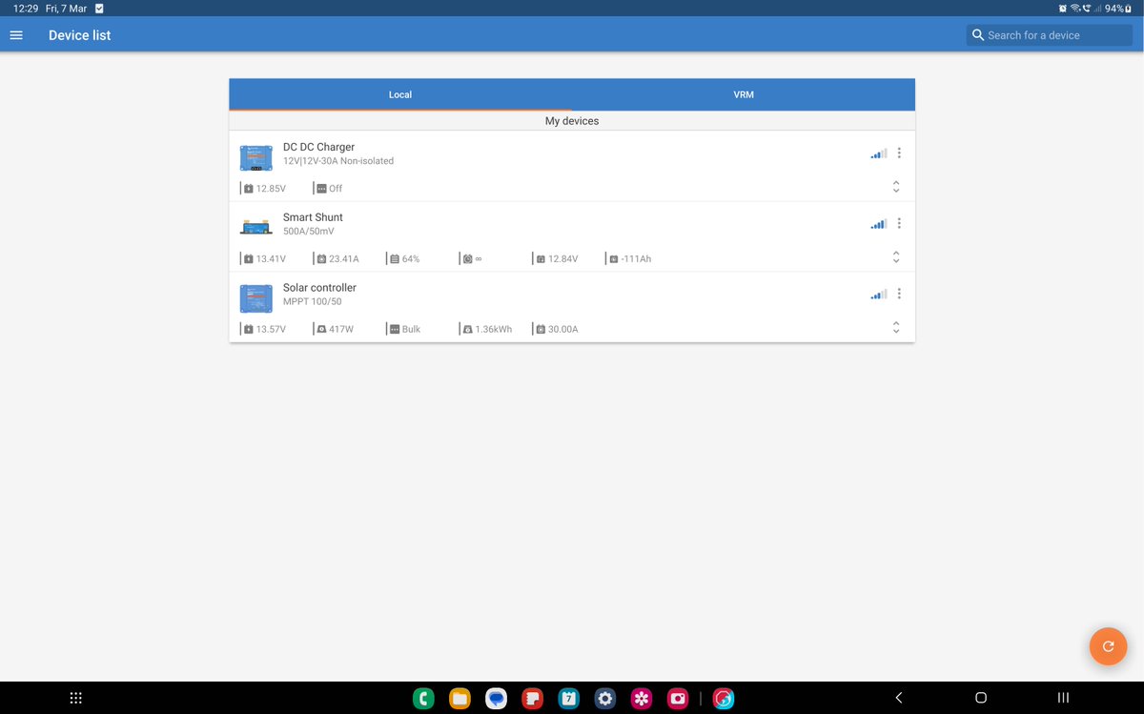Open the Settings gear app in taskbar
Screen dimensions: 1144x714
(604, 699)
